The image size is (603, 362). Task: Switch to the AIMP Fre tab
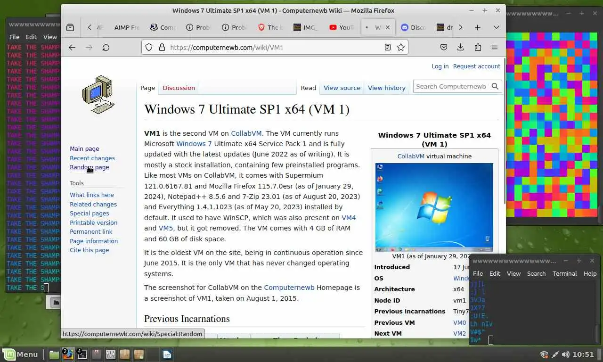(126, 27)
